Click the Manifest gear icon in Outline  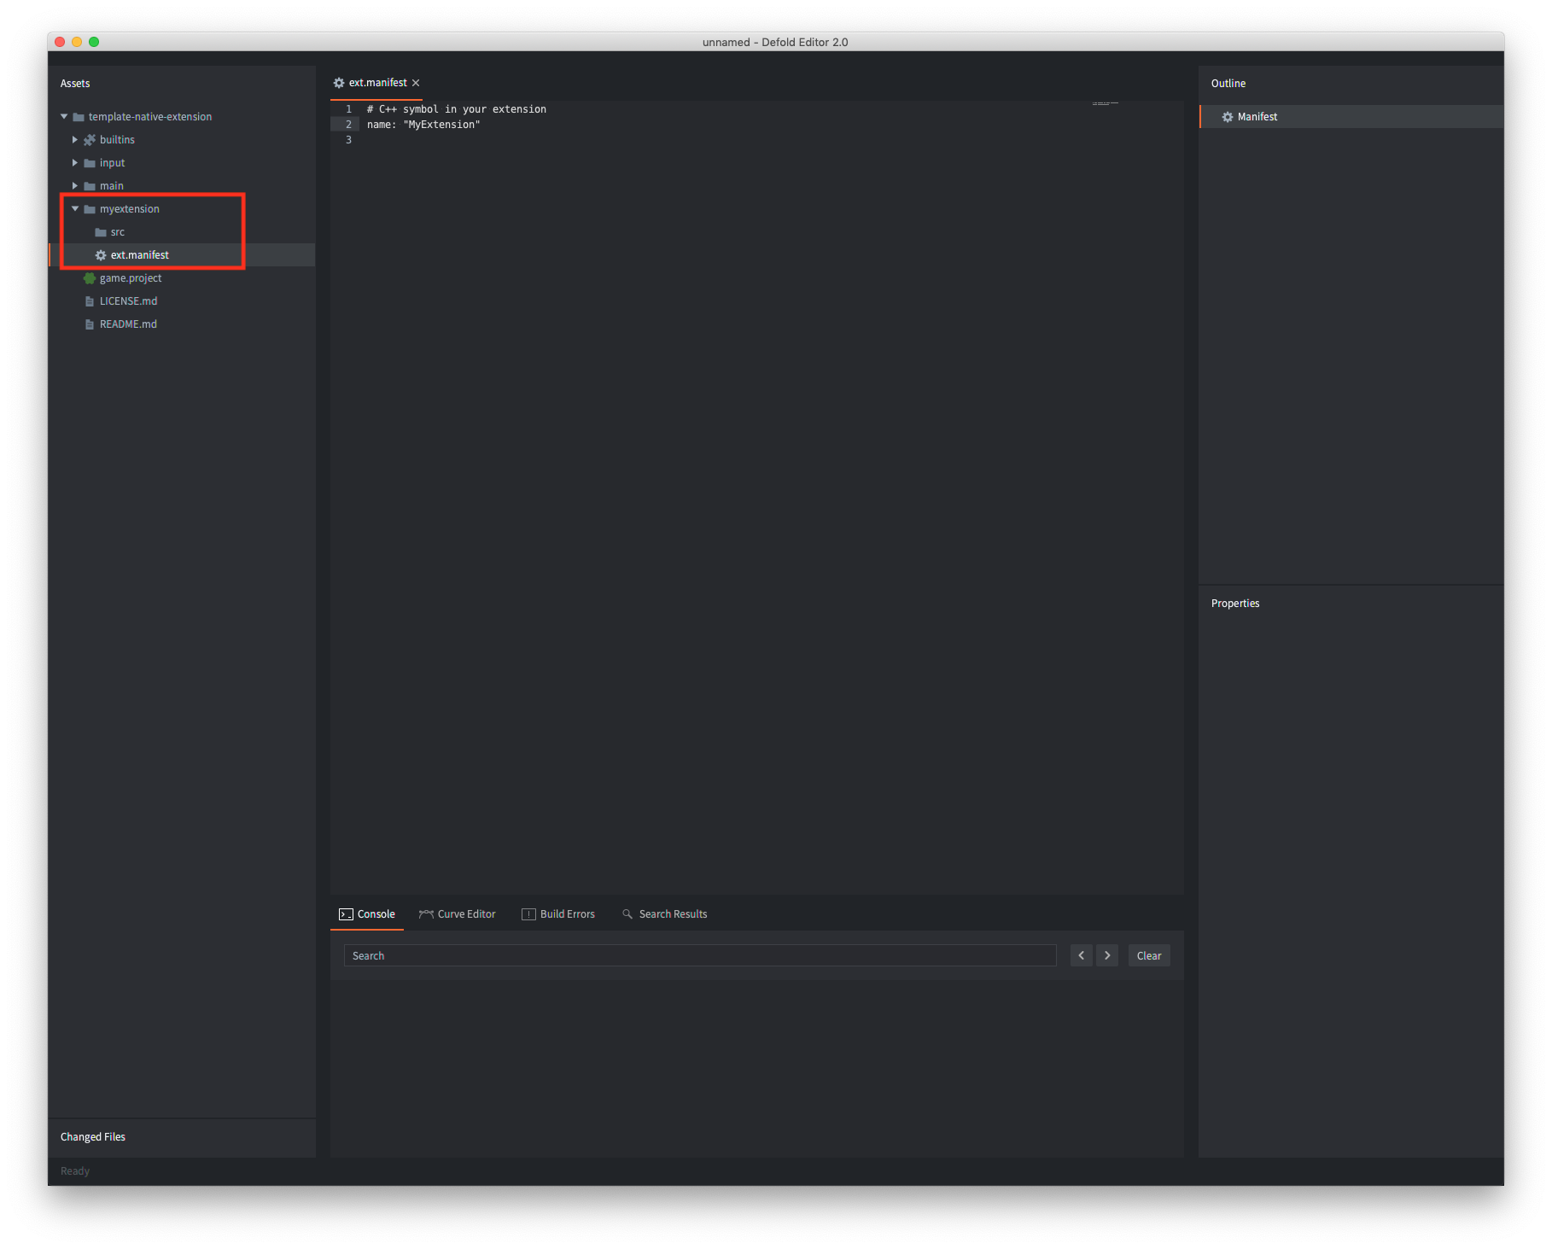point(1228,117)
